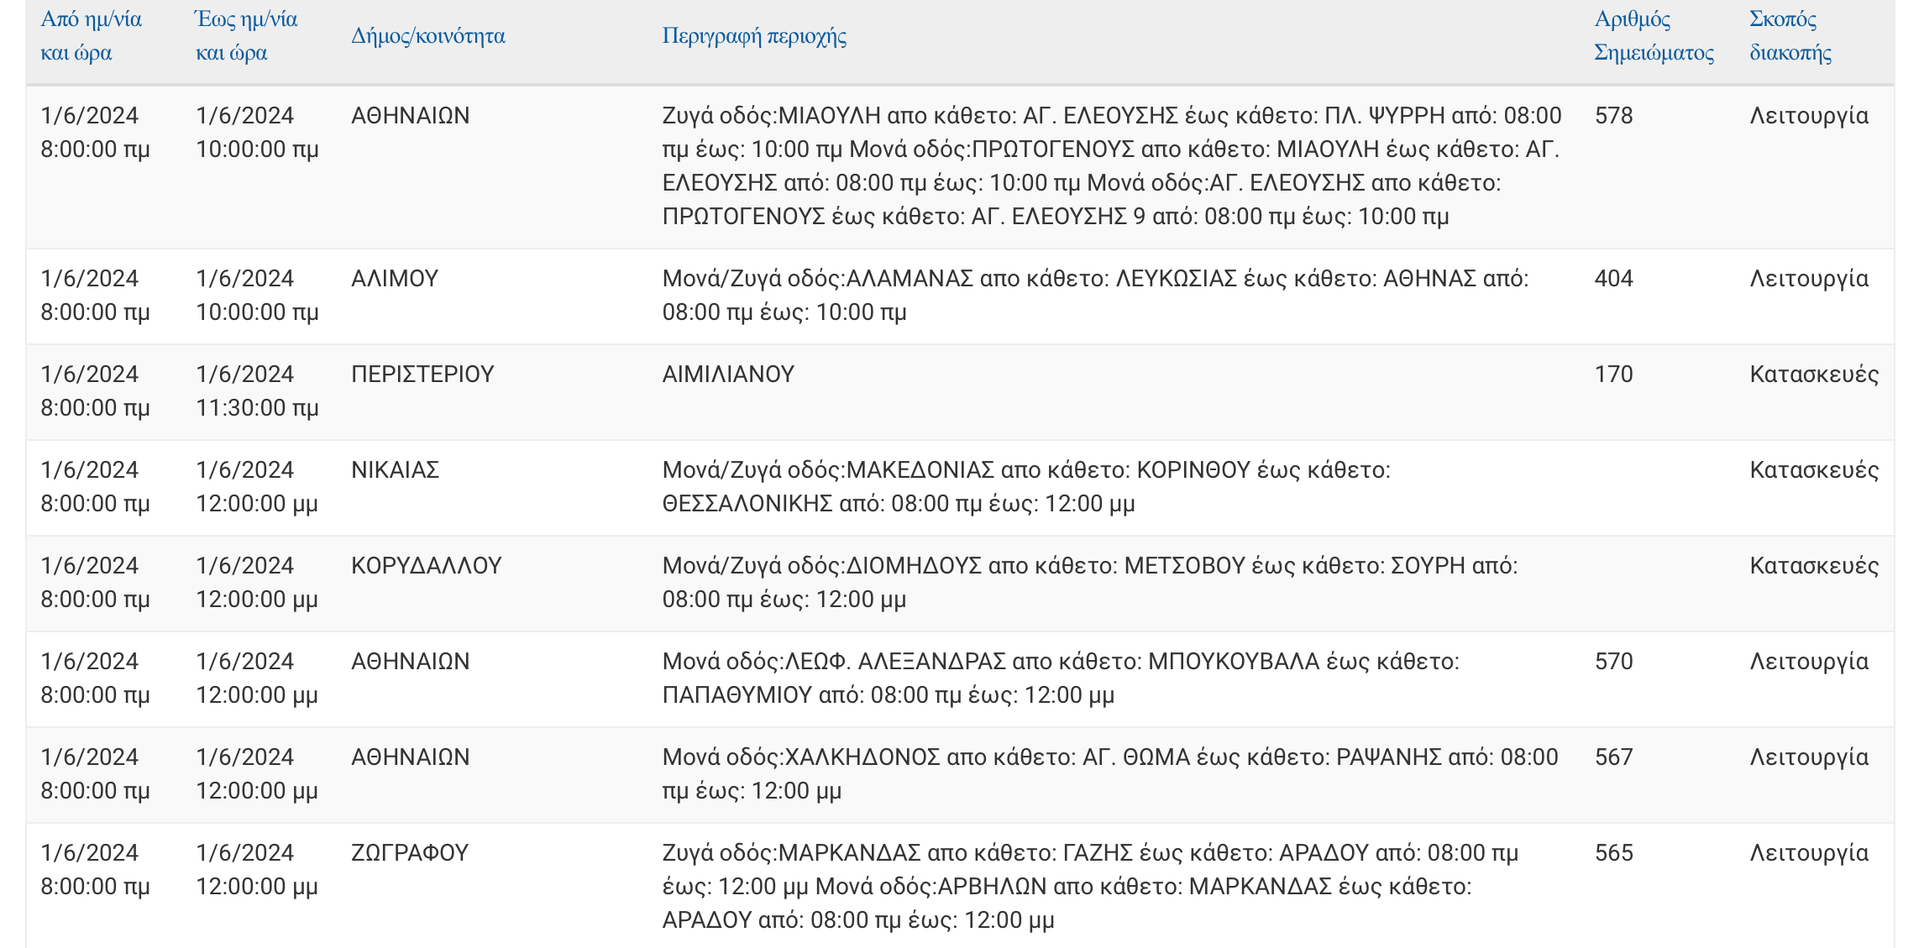
Task: Select notice number 170
Action: click(x=1613, y=374)
